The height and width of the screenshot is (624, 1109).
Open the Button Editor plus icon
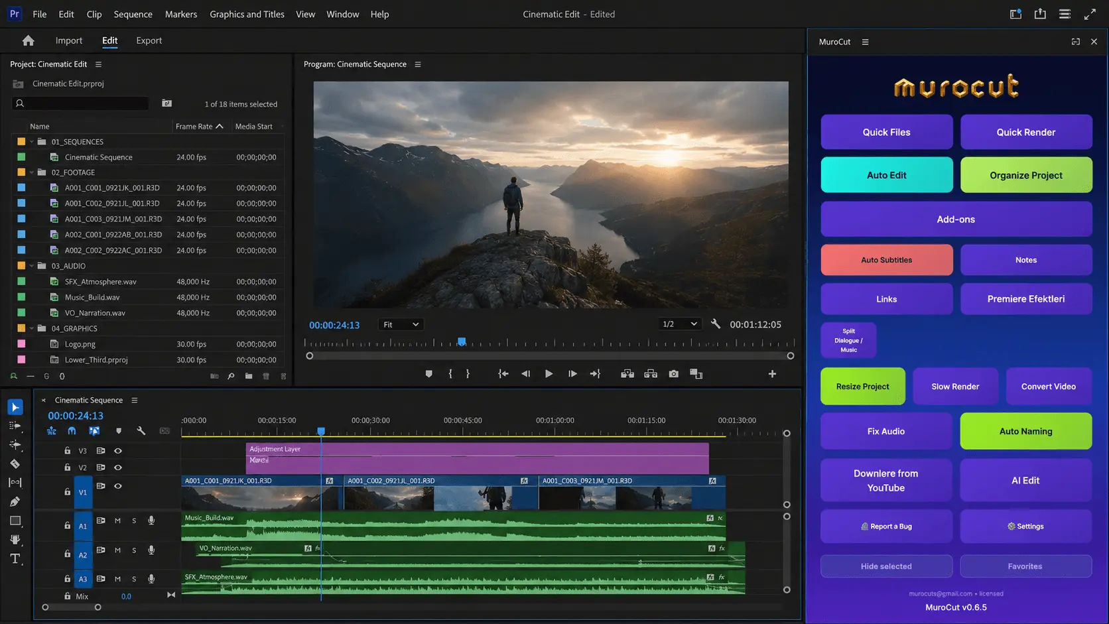tap(772, 374)
